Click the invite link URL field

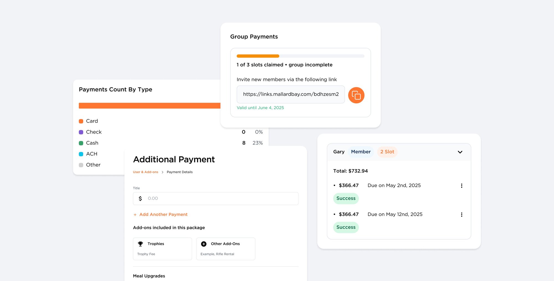[x=291, y=94]
